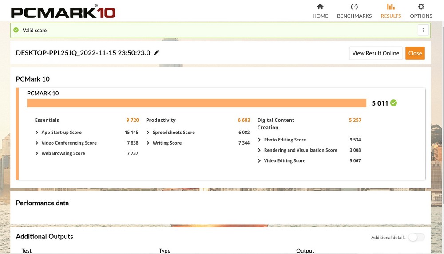Click the Video Editing value 5 067
444x254 pixels.
point(355,160)
